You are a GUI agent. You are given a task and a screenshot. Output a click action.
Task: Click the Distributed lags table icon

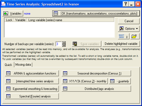pyautogui.click(x=65, y=89)
